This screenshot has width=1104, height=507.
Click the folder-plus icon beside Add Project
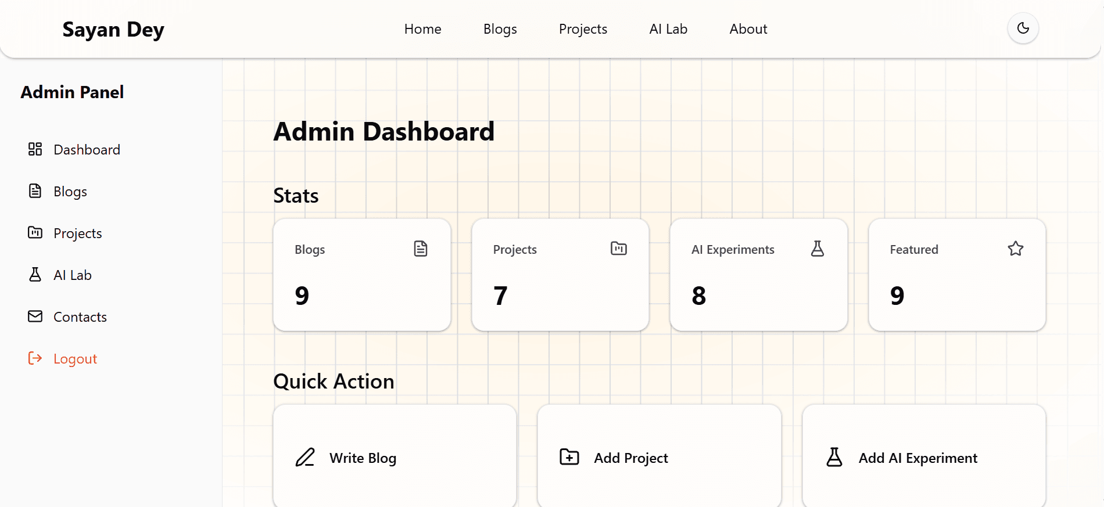click(569, 457)
